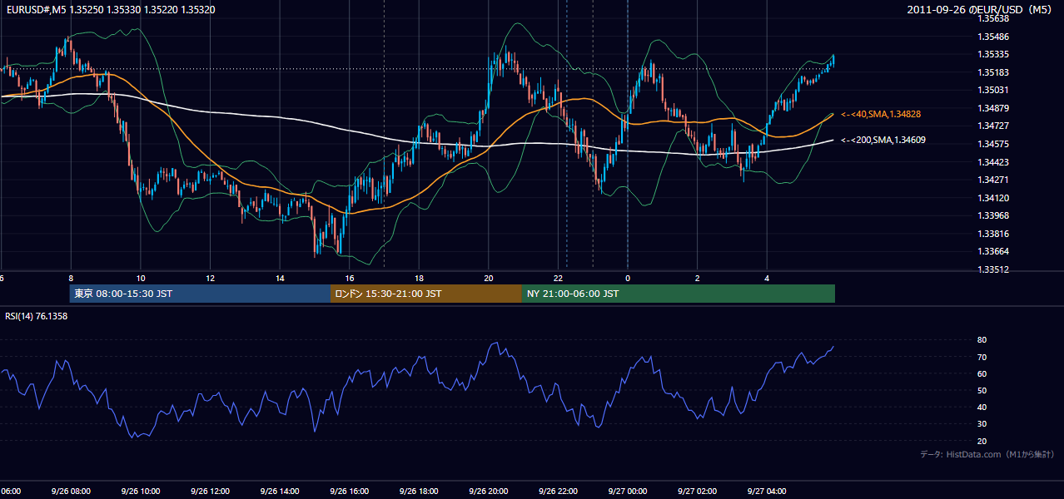Click the 9/26 12:00 date label

click(x=209, y=492)
